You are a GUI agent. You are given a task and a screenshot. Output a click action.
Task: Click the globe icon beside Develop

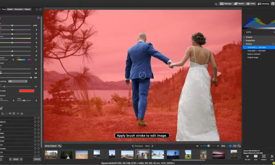point(273,4)
